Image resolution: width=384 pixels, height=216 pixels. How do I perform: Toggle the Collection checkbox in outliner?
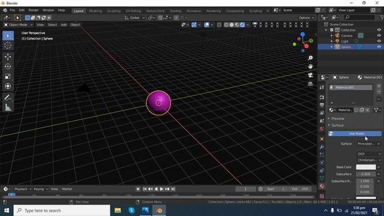click(x=332, y=30)
